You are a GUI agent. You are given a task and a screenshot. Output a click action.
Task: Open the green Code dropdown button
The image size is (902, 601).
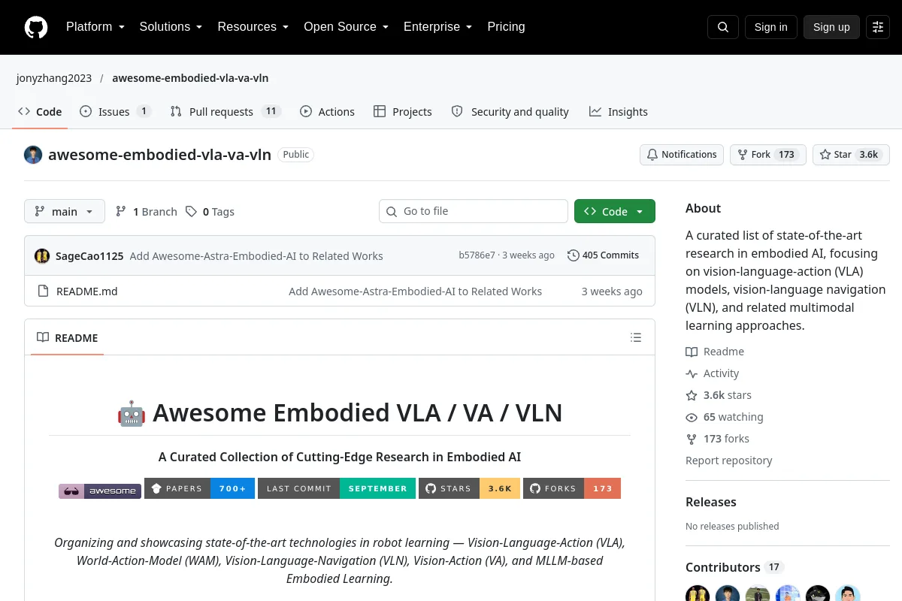[615, 211]
